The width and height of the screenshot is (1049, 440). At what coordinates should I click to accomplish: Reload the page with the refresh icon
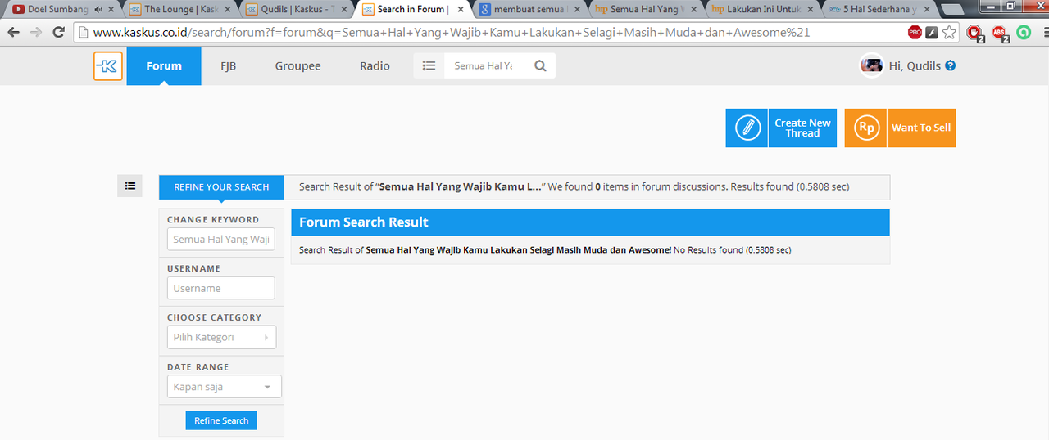coord(58,33)
